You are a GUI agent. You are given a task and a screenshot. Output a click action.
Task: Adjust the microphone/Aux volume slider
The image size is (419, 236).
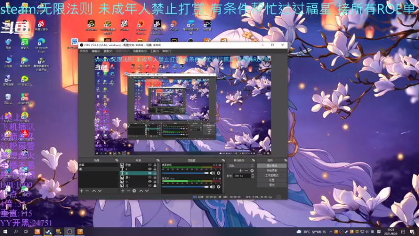pos(185,187)
